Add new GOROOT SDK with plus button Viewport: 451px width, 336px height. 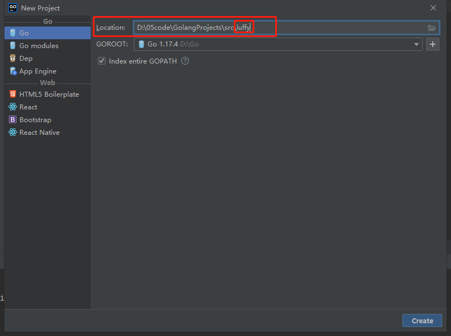click(x=433, y=44)
